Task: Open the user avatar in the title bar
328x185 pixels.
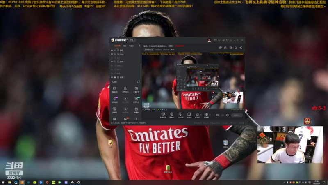Action: click(x=209, y=40)
